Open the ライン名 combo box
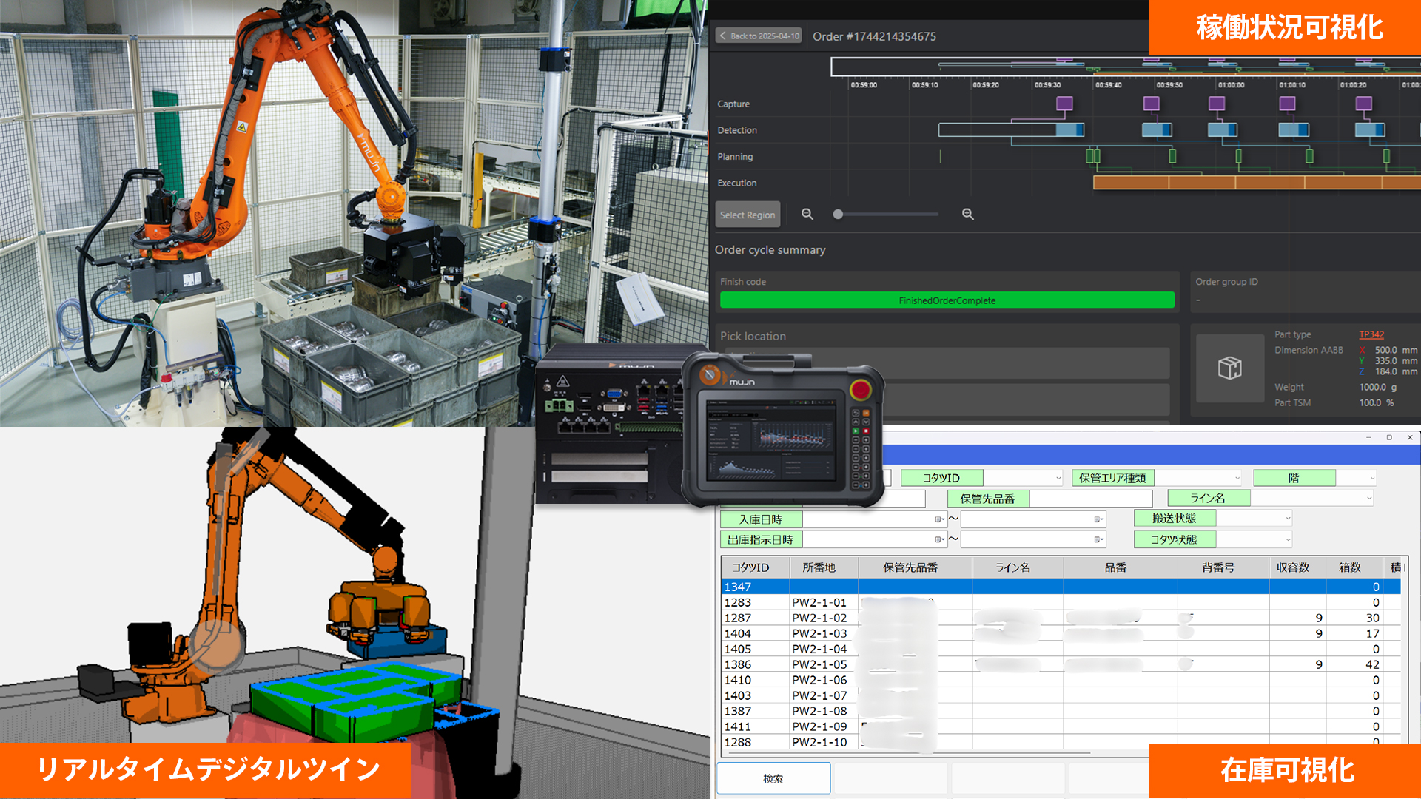Image resolution: width=1421 pixels, height=799 pixels. click(1368, 498)
